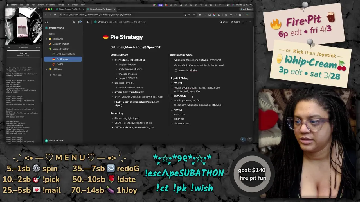The width and height of the screenshot is (360, 202).
Task: Open the Insert menu
Action: click(x=235, y=22)
